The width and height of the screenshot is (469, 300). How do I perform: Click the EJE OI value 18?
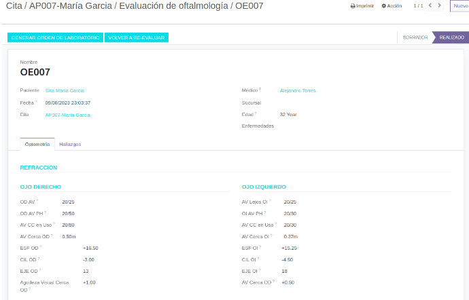[284, 271]
